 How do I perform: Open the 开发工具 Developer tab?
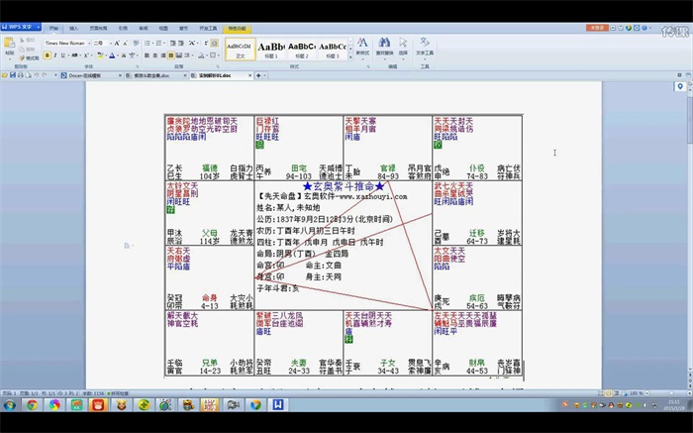click(x=208, y=29)
